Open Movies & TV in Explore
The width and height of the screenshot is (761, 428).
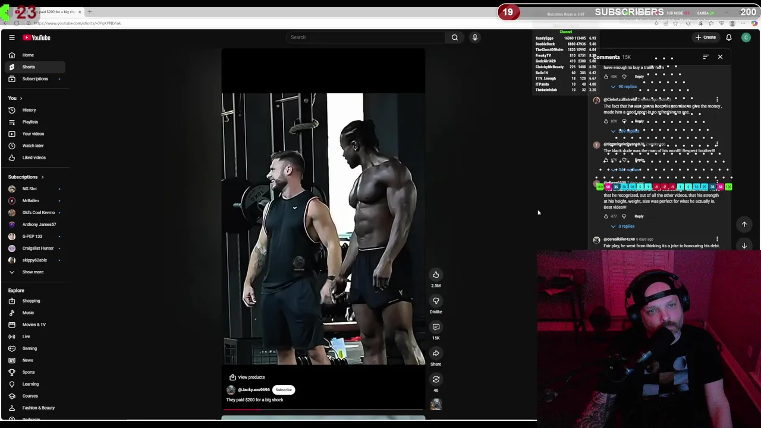(x=33, y=325)
